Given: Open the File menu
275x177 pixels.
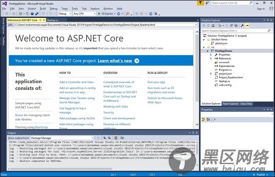Looking at the screenshot, I should [x=4, y=9].
